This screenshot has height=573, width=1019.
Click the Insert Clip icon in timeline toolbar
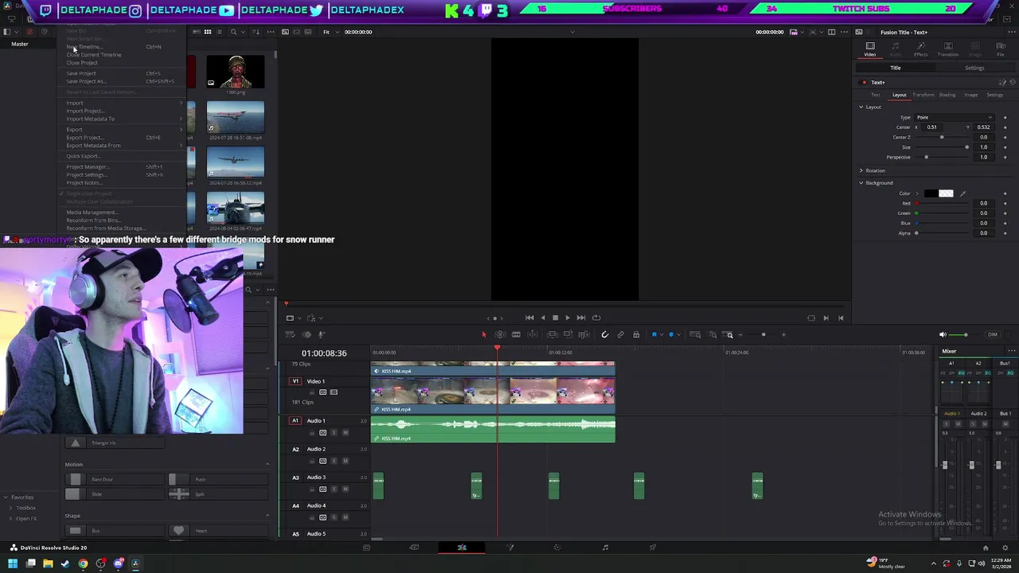[553, 334]
